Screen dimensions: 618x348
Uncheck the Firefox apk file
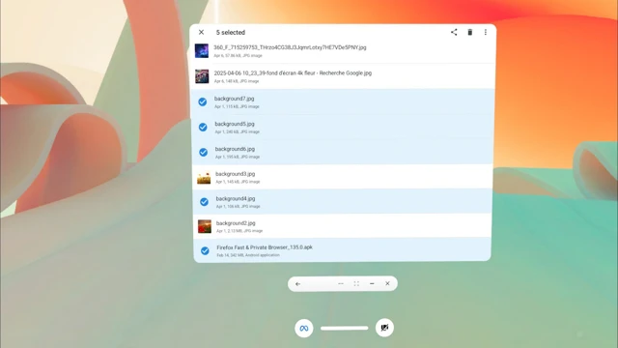pos(205,251)
